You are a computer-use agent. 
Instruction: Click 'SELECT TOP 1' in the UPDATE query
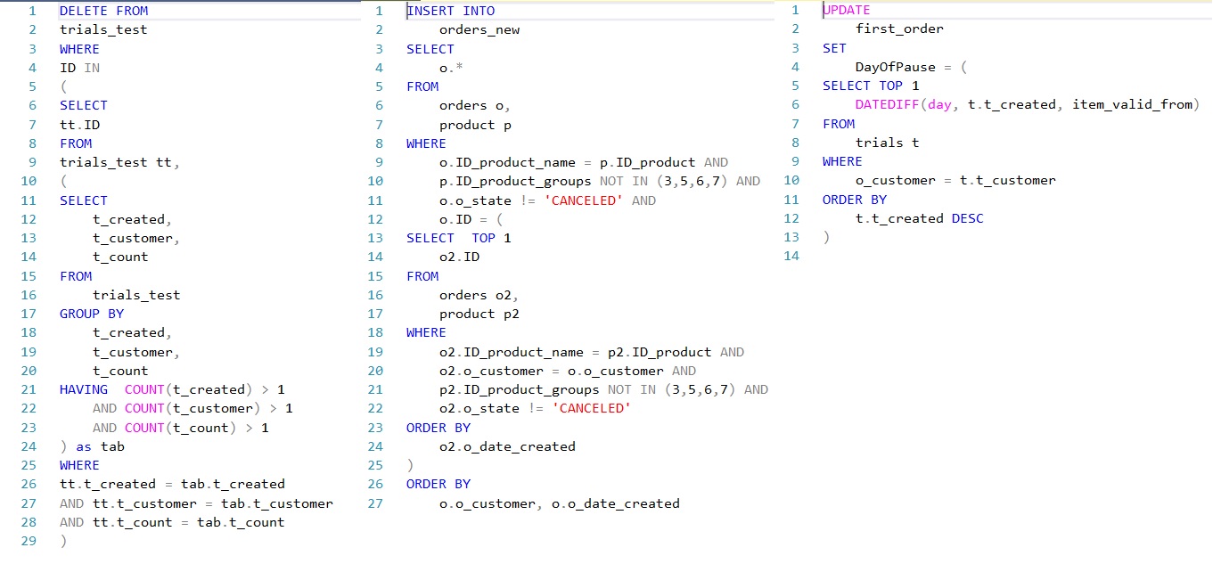(871, 86)
